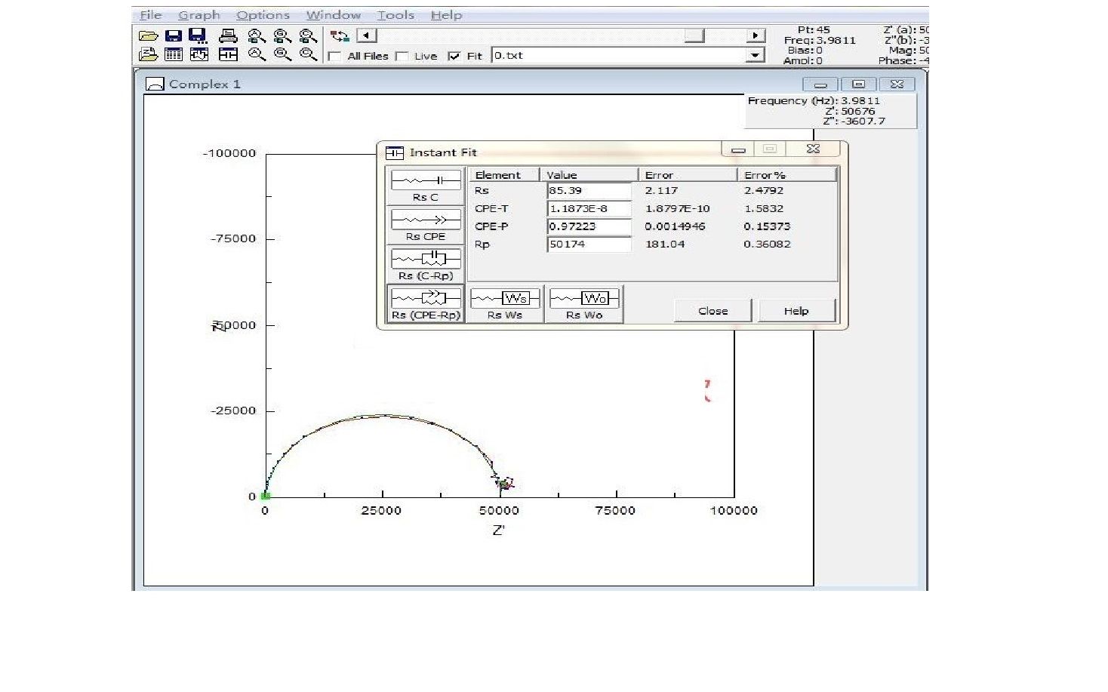Click the printer icon in the toolbar
Viewport: 1108px width, 692px height.
(x=228, y=35)
